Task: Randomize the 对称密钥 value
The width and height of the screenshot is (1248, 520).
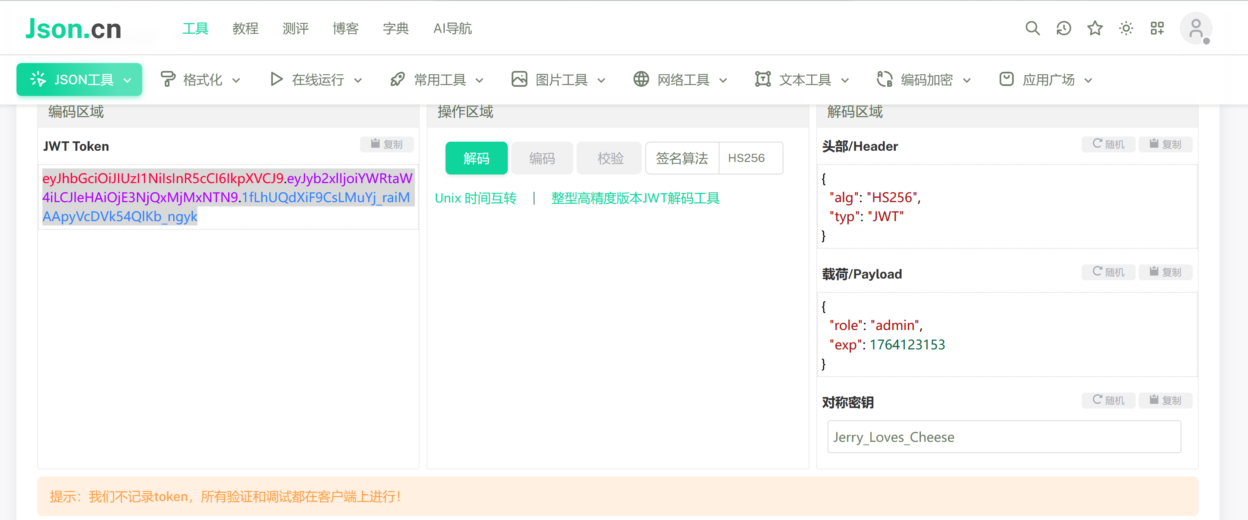Action: [1108, 400]
